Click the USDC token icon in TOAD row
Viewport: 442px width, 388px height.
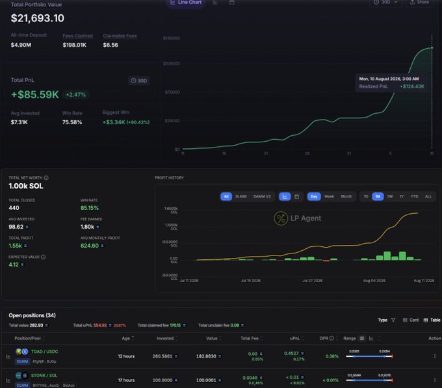coord(25,352)
